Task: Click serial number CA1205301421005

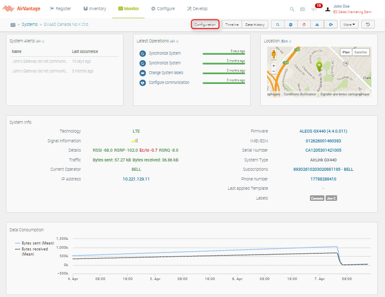Action: pos(323,150)
